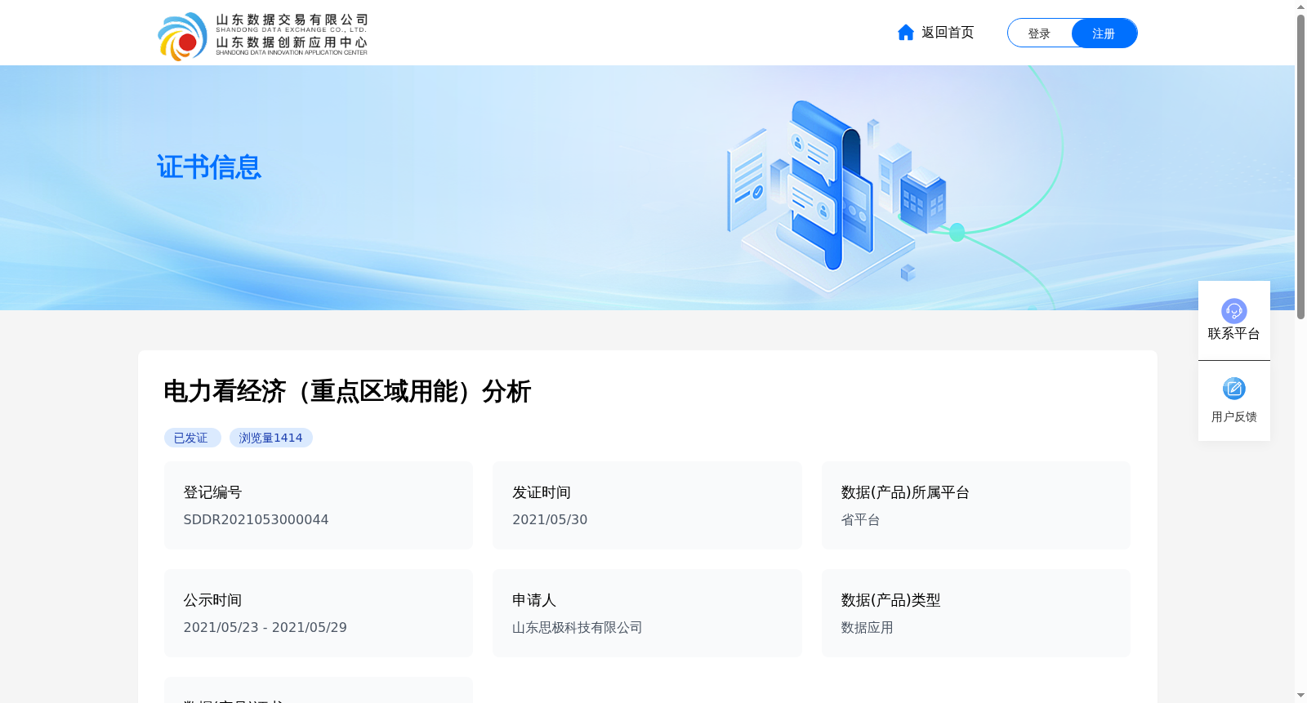Click the blue 注册 button
This screenshot has height=703, width=1307.
coord(1104,33)
